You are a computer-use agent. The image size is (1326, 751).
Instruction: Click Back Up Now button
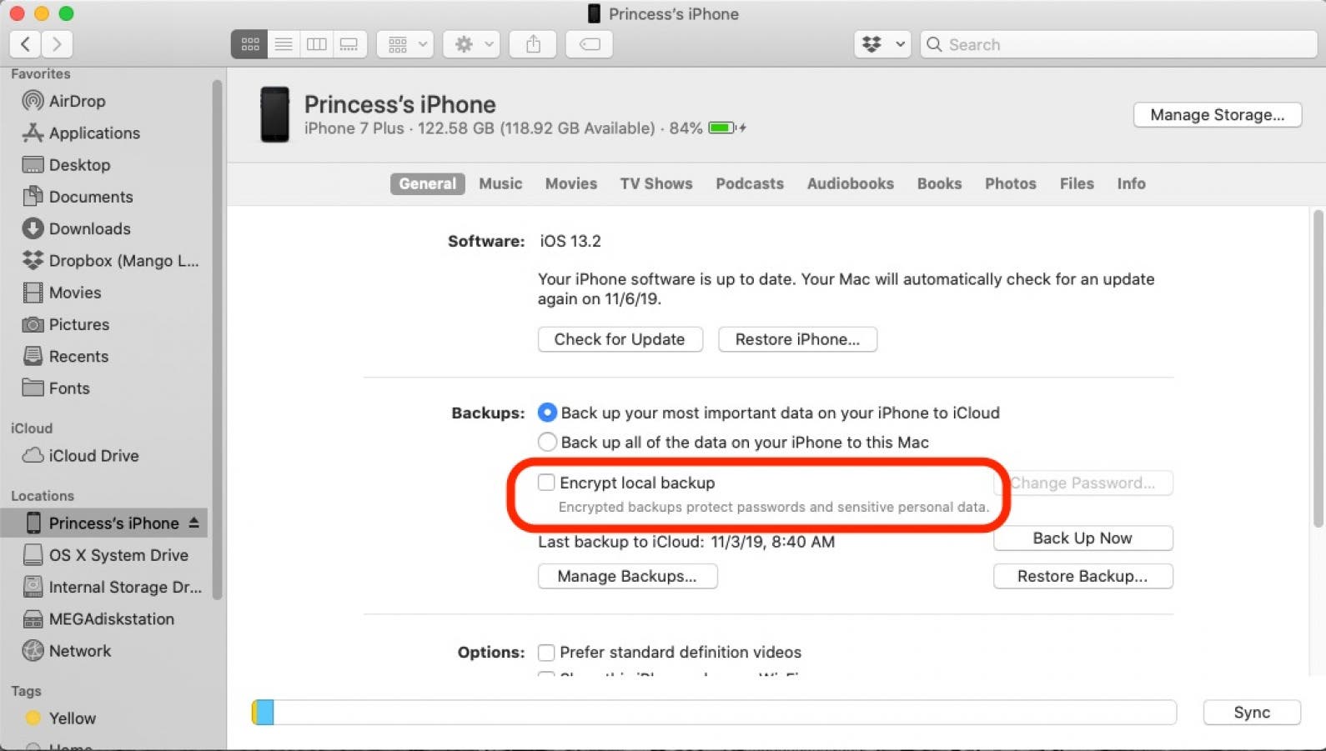1082,538
